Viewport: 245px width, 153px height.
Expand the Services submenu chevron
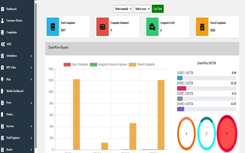click(x=31, y=126)
